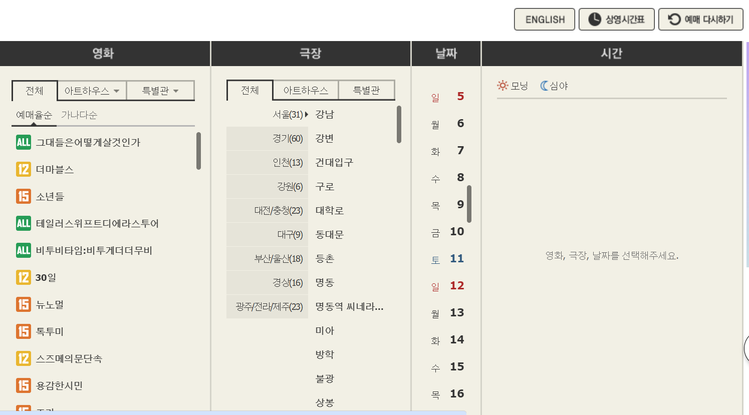Pick date Sunday 12
The image size is (749, 415).
447,285
